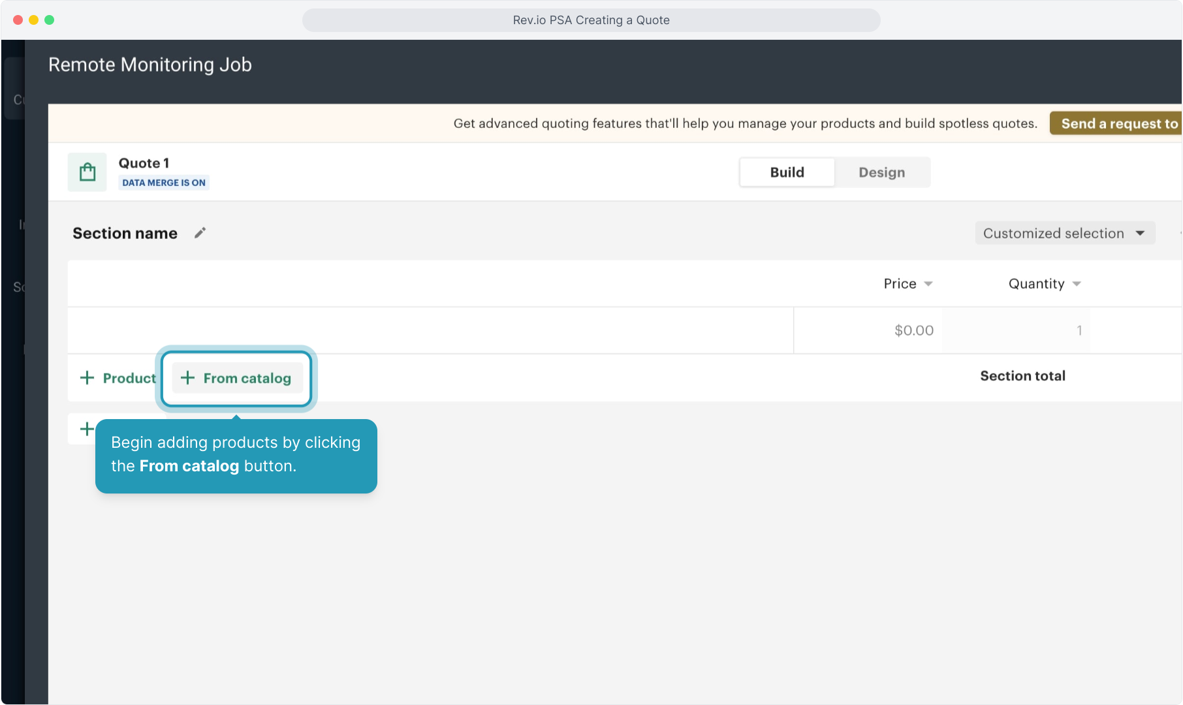This screenshot has width=1183, height=705.
Task: Click the pencil icon beside Section name
Action: 200,233
